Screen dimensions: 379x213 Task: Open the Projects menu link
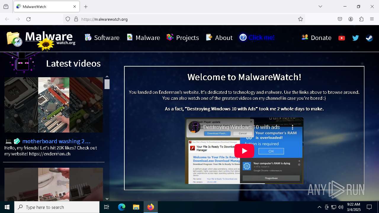pos(183,38)
